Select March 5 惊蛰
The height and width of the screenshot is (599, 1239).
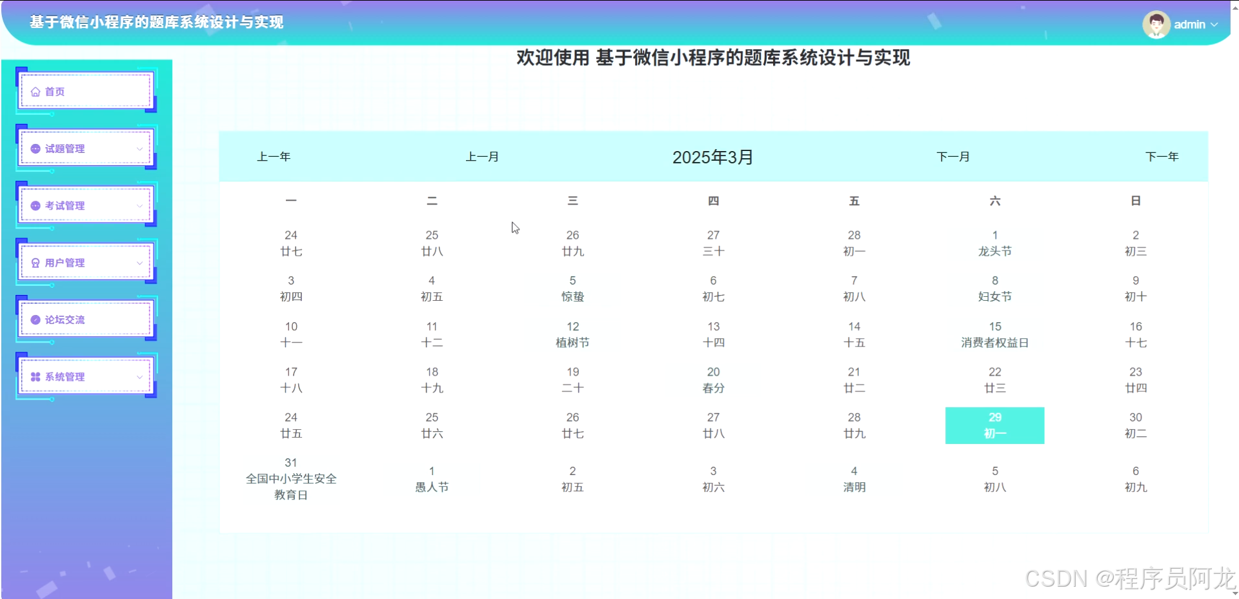pos(572,289)
